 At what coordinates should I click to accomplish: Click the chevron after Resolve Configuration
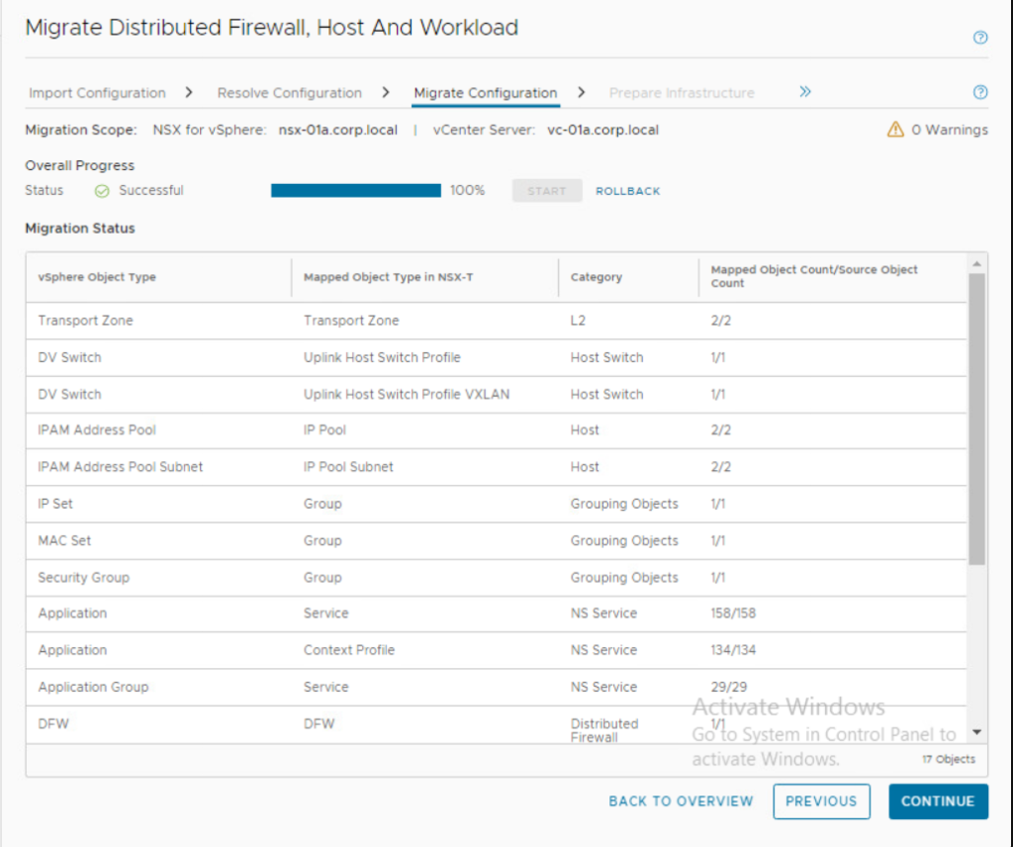(386, 92)
